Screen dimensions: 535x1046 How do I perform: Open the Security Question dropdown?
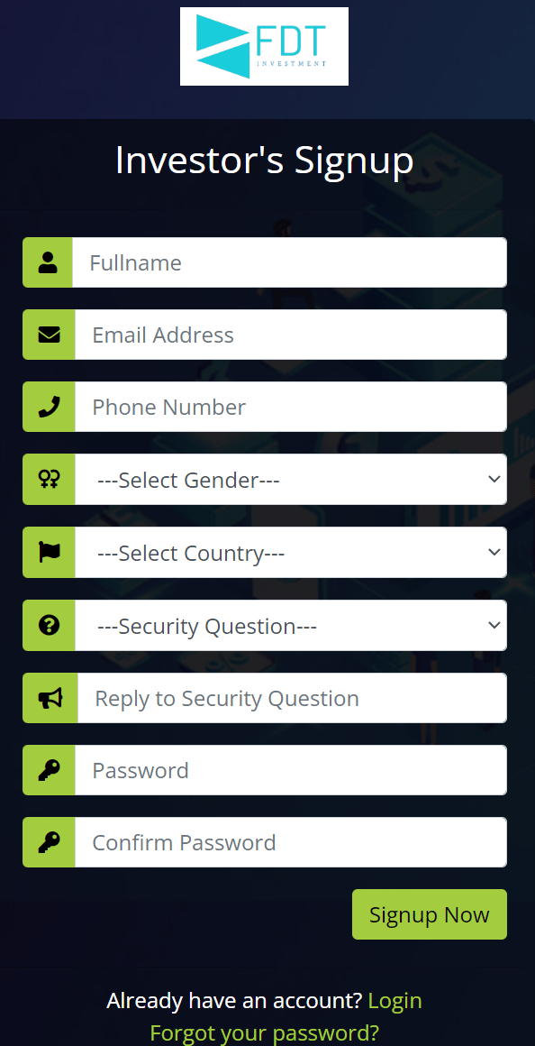click(291, 625)
